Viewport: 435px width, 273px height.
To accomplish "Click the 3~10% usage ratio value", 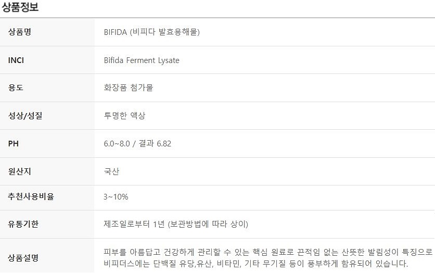I will point(116,197).
